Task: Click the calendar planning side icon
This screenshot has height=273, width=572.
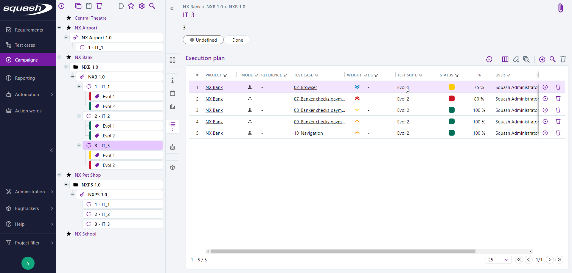Action: pos(172,93)
